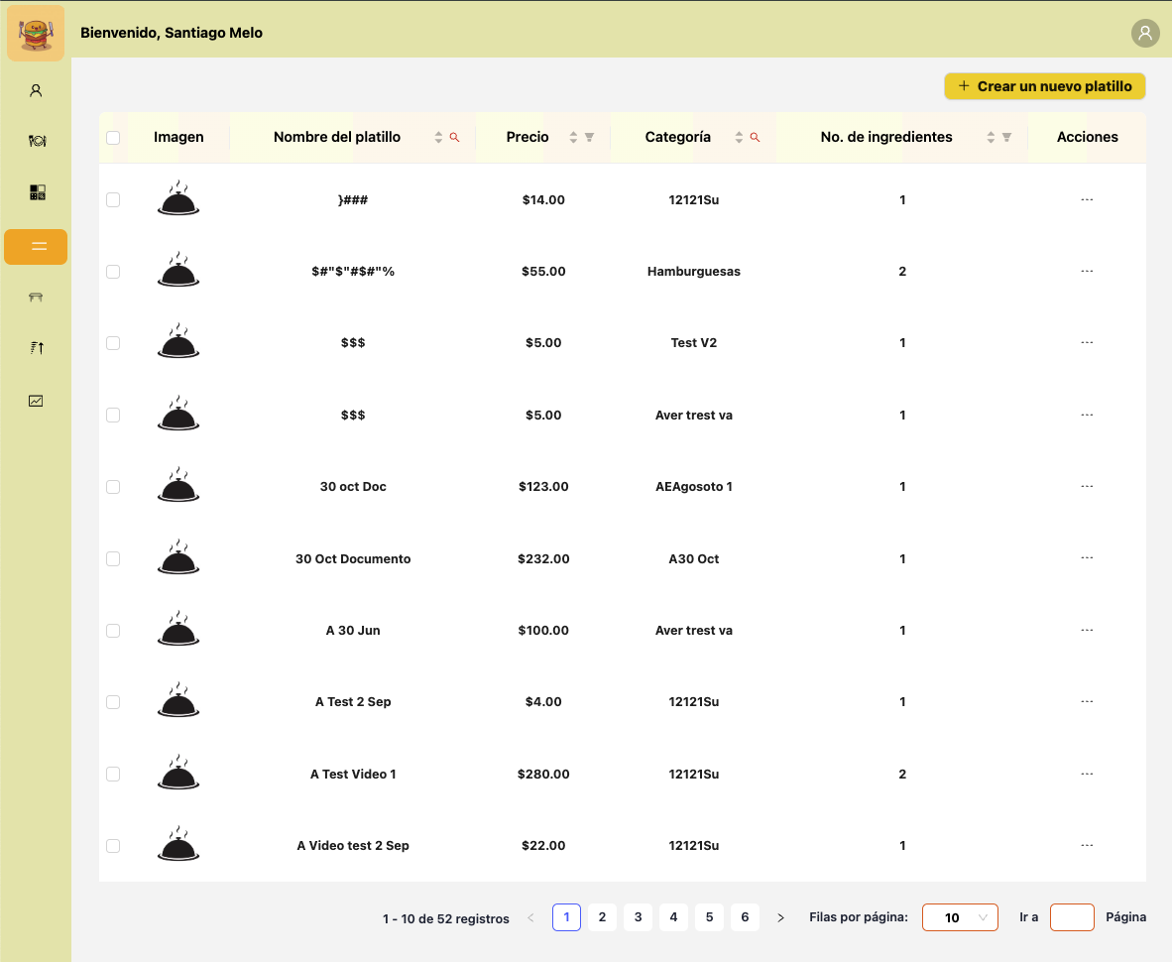
Task: Check the box for the 30 oct Doc row
Action: pos(113,487)
